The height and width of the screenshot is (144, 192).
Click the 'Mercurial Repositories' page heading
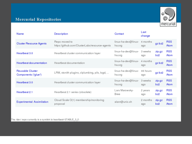point(38,19)
